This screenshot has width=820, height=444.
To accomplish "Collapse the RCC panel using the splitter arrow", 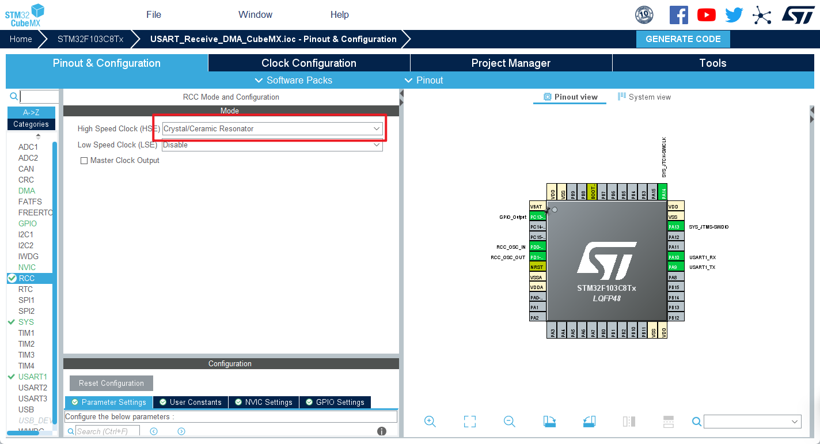I will [x=401, y=94].
